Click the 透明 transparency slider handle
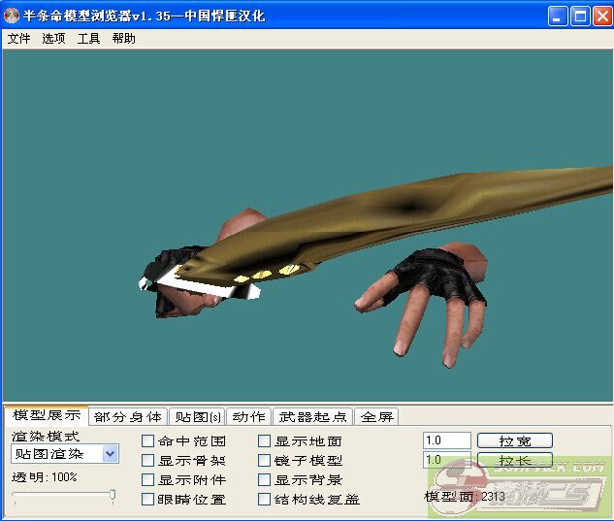The image size is (614, 521). tap(113, 495)
